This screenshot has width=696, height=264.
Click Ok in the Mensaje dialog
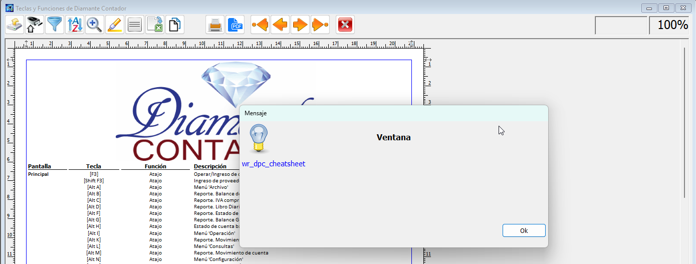[524, 231]
